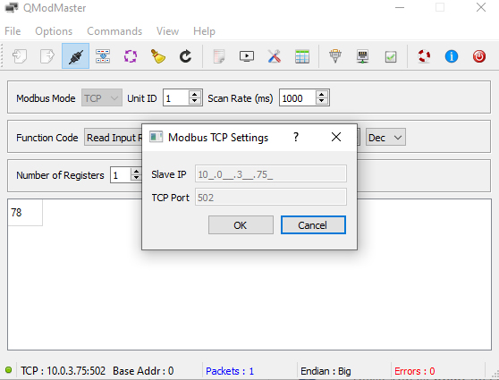Open Modbus RTU serial settings icon
Viewport: 499px width, 380px height.
point(335,56)
